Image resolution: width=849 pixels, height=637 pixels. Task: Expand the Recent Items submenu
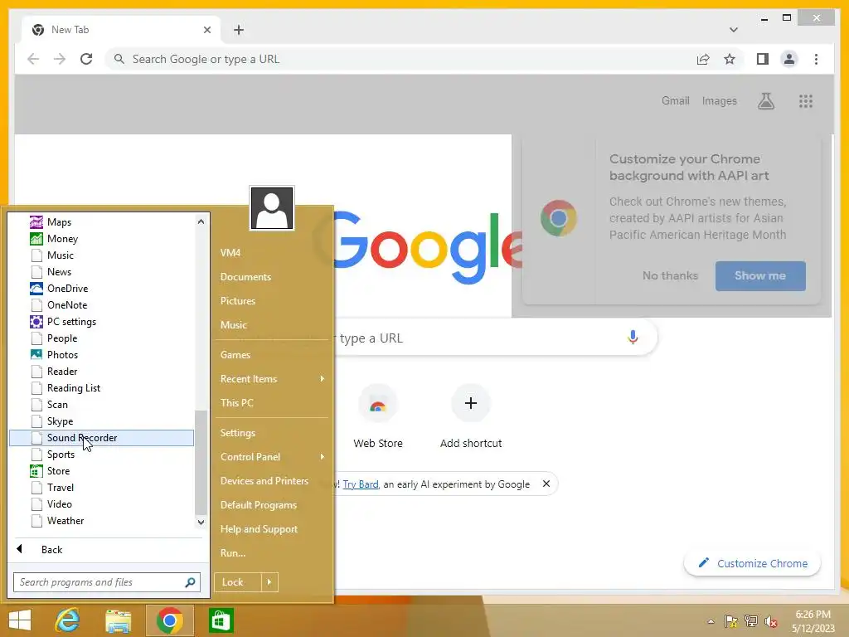click(x=323, y=378)
